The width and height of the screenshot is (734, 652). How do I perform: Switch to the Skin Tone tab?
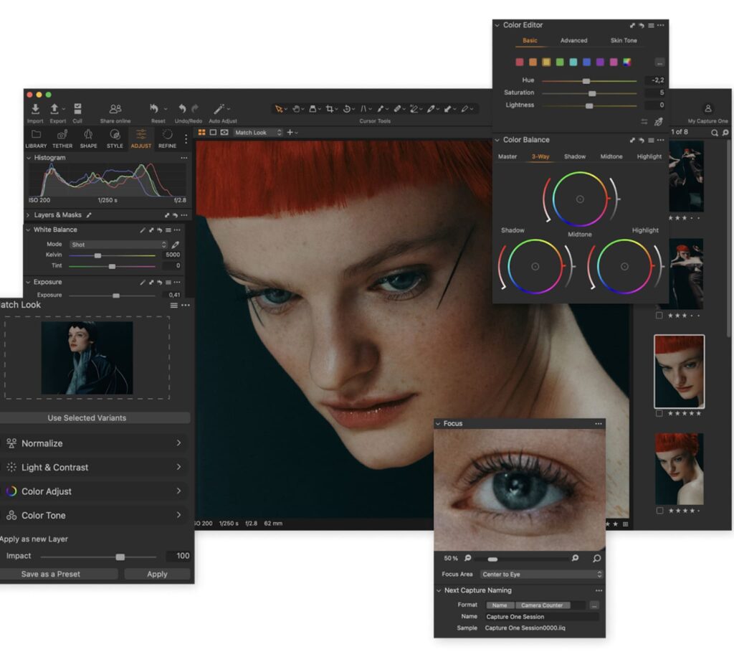(623, 41)
